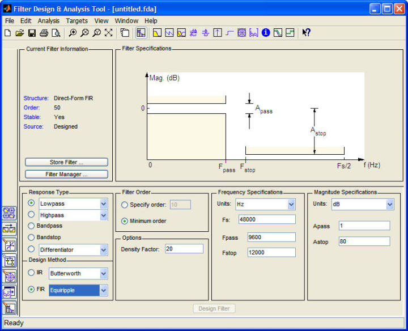This screenshot has width=408, height=331.
Task: Open the Targets menu
Action: [x=76, y=21]
